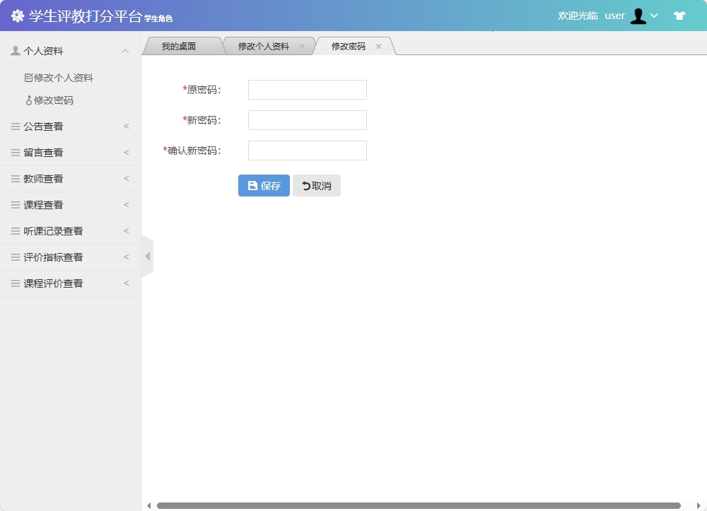Click the 原密码 input field
This screenshot has width=707, height=511.
307,90
